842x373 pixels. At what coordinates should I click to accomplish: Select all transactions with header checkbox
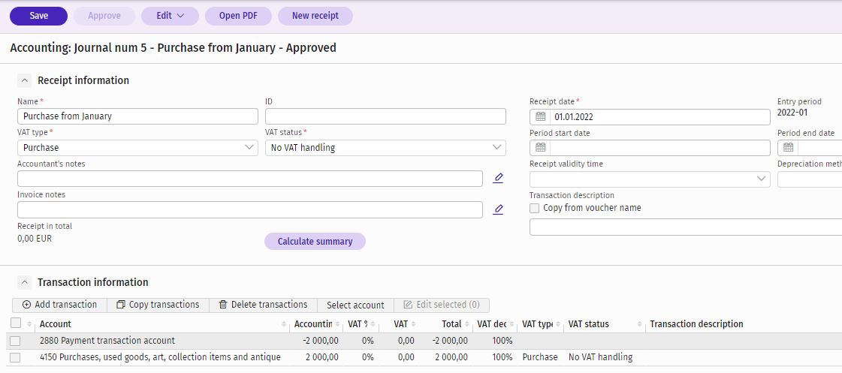click(16, 323)
